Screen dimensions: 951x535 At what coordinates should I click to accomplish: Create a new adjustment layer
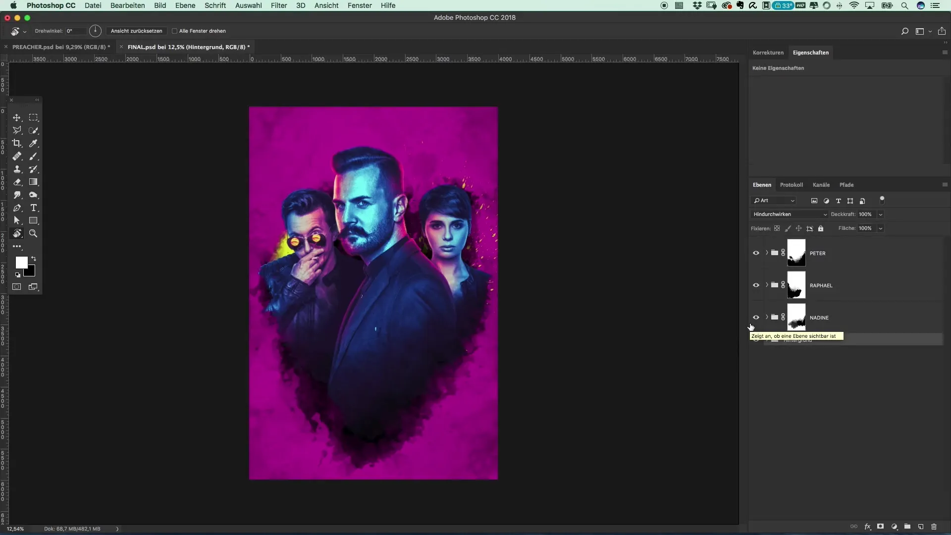click(x=895, y=527)
